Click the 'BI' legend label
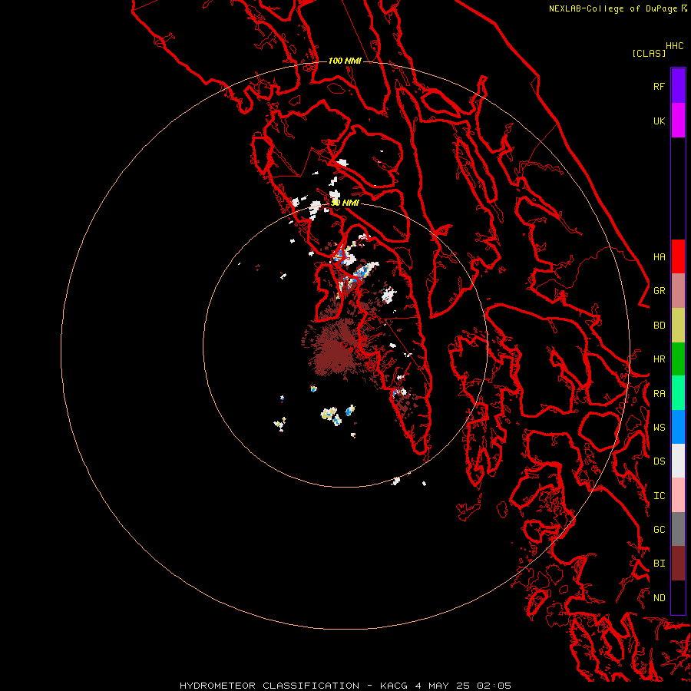The width and height of the screenshot is (691, 691). click(659, 564)
